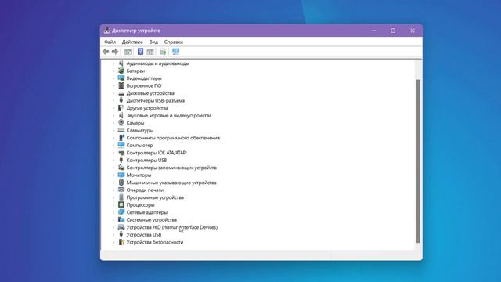Toggle the console tree toolbar icon
Viewport: 501px width, 282px height.
pos(128,52)
